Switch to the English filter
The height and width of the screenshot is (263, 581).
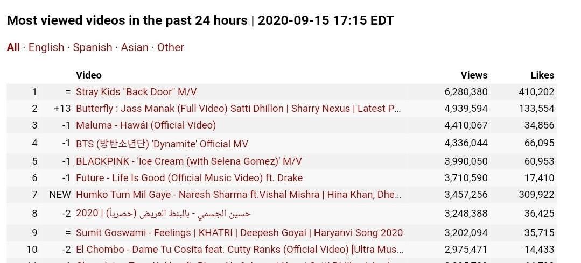46,47
